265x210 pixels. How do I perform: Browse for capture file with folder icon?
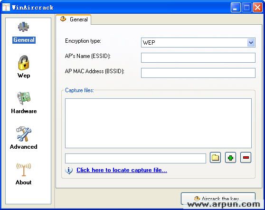click(215, 158)
